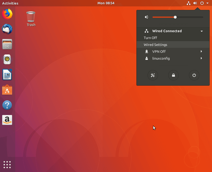Launch Rhythmbox music player
The width and height of the screenshot is (212, 172).
tap(7, 59)
